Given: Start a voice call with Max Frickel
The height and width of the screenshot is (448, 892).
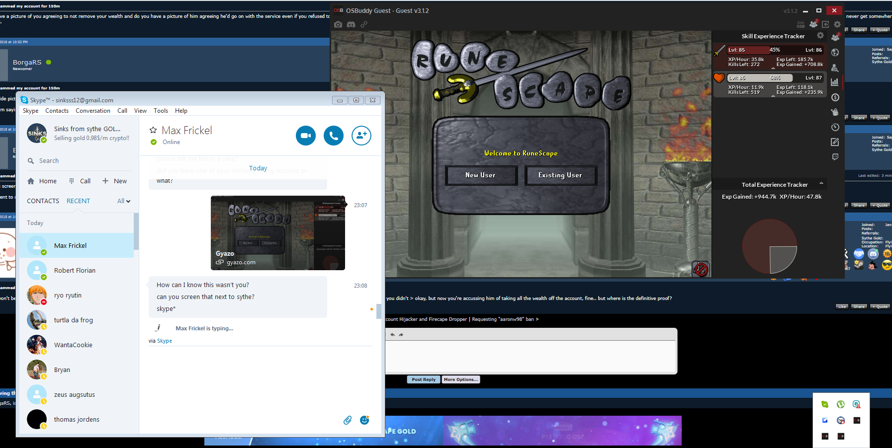Looking at the screenshot, I should (x=334, y=136).
